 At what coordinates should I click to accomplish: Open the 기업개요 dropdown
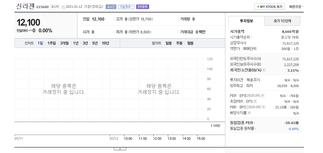[x=126, y=7]
